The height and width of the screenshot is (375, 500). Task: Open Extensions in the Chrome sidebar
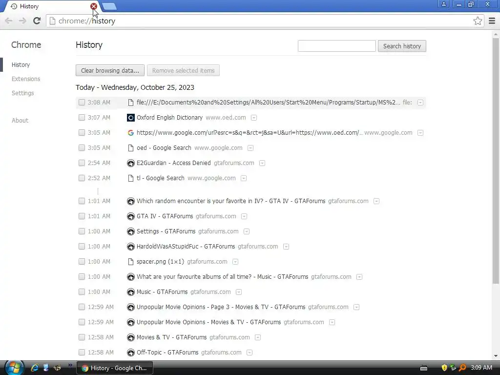pos(26,79)
